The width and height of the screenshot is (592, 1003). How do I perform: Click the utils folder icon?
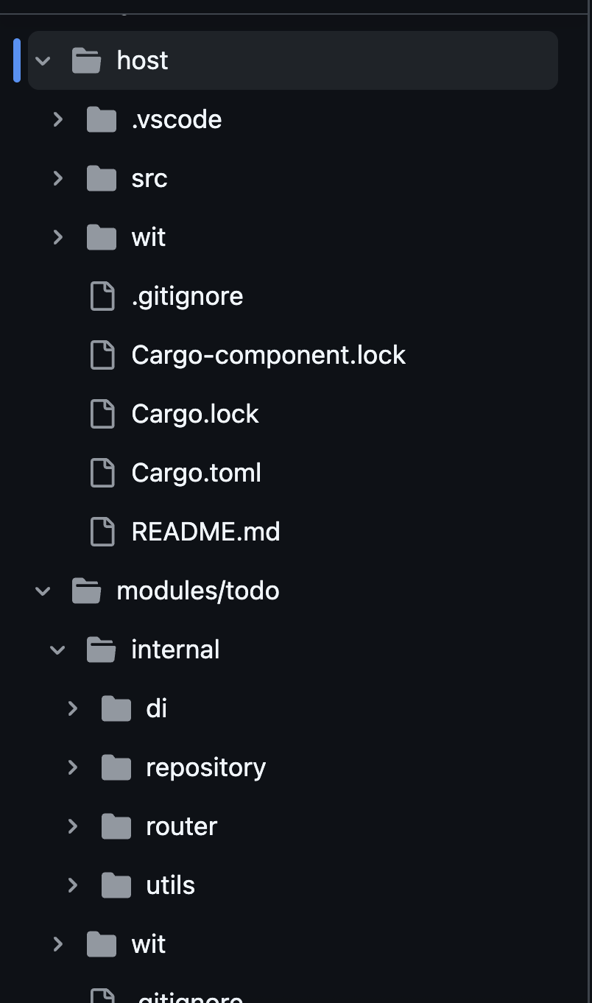[116, 885]
